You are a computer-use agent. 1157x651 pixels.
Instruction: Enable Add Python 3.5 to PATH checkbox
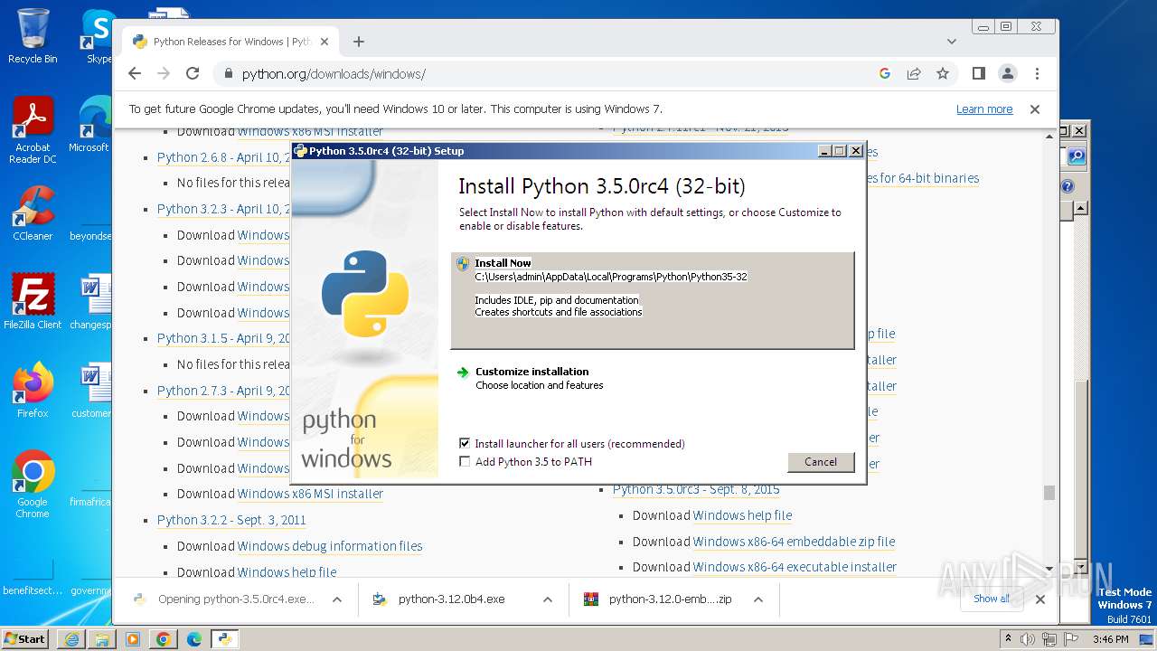pos(465,462)
